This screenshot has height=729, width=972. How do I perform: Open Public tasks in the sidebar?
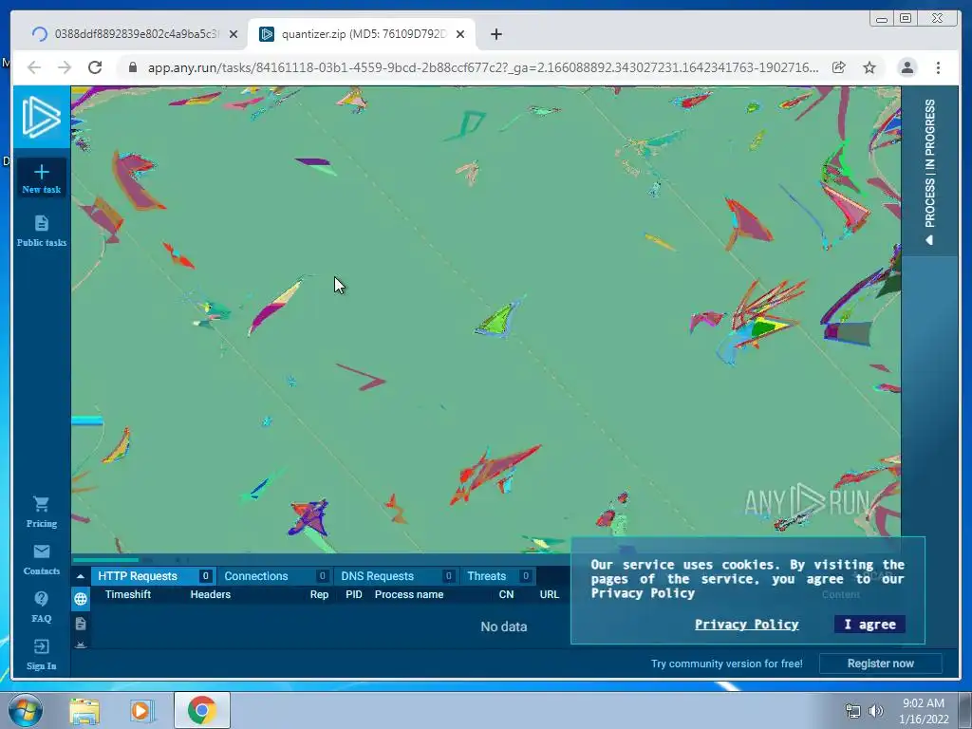pyautogui.click(x=42, y=231)
